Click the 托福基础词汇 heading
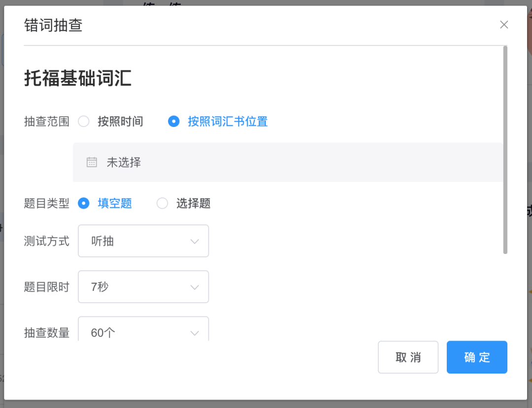The image size is (532, 408). [x=77, y=78]
